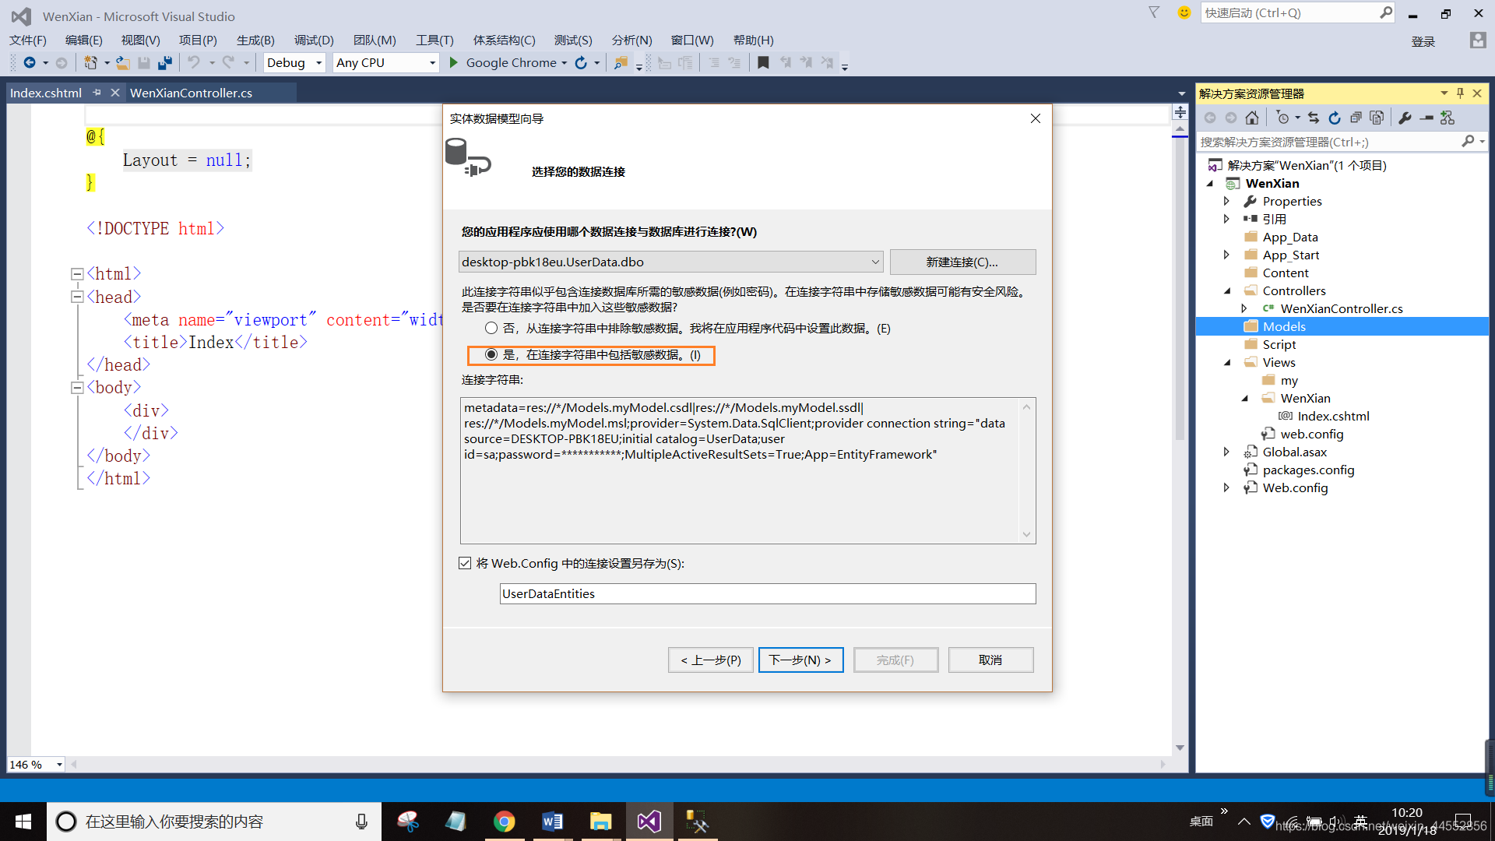Select 'Yes, include sensitive data in connection string' radio button
Image resolution: width=1495 pixels, height=841 pixels.
(491, 354)
